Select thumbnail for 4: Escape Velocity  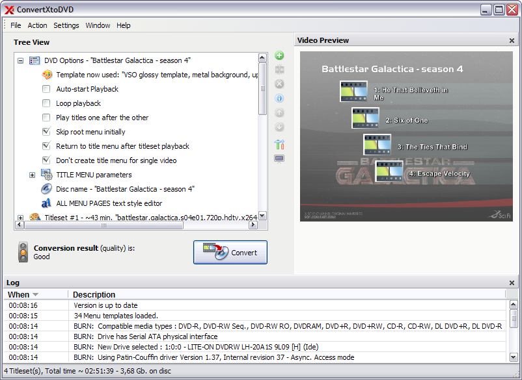tap(389, 171)
